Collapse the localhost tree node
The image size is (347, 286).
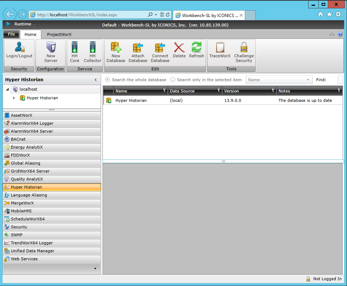8,90
